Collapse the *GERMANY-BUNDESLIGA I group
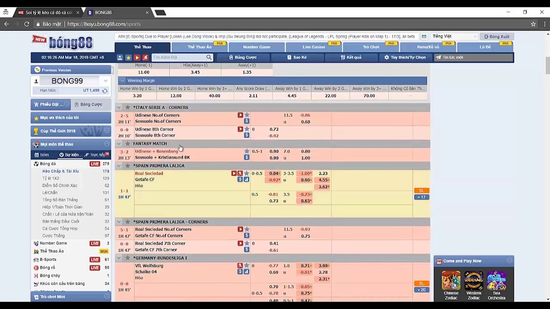550x309 pixels. (119, 258)
